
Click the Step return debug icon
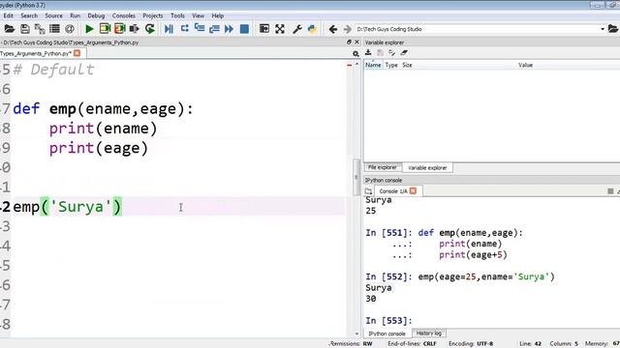tap(214, 29)
